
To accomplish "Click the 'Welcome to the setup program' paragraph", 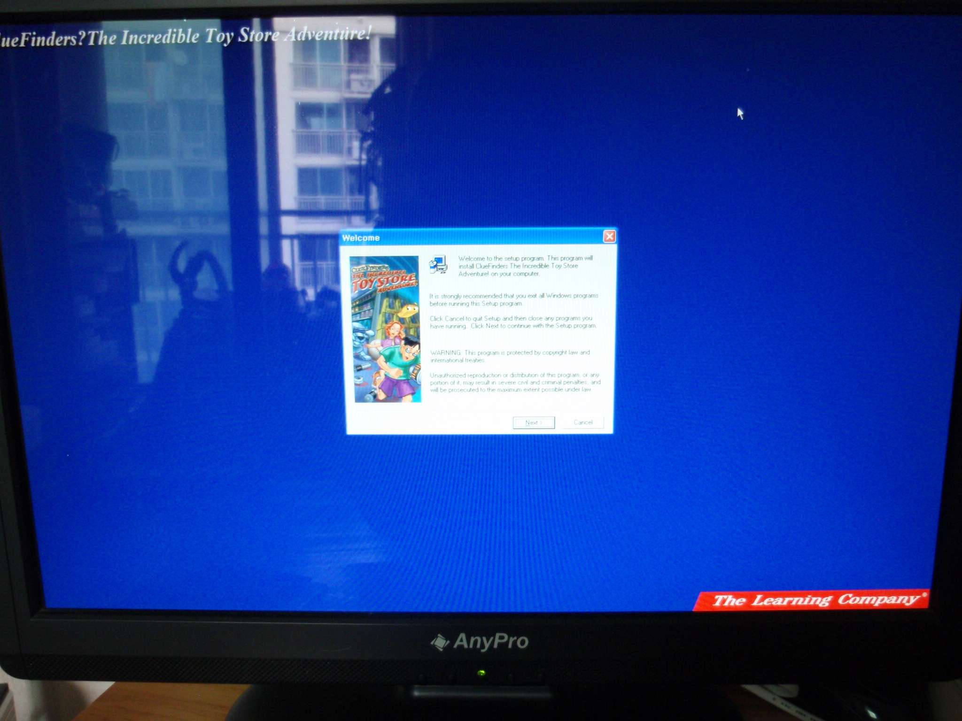I will click(x=525, y=266).
